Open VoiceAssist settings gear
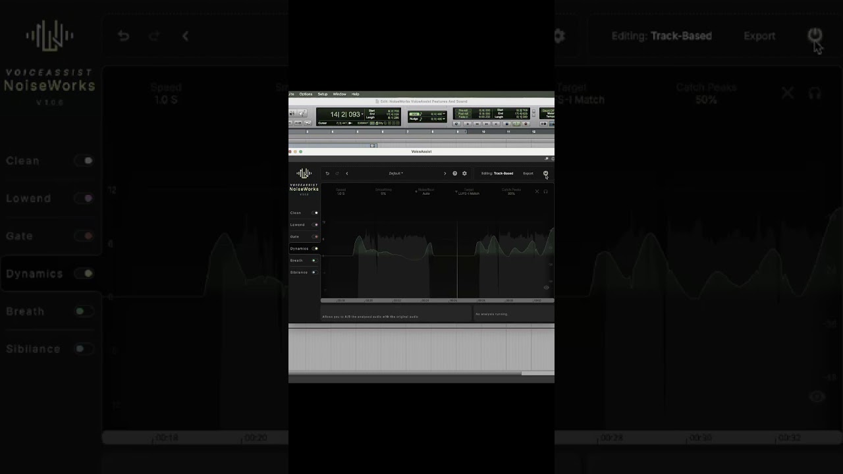The image size is (843, 474). (464, 174)
